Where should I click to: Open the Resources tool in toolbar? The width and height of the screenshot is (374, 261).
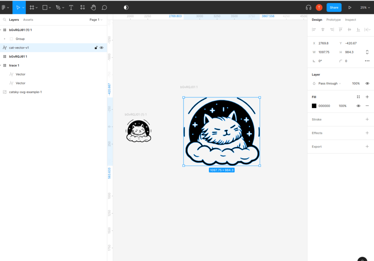point(83,7)
